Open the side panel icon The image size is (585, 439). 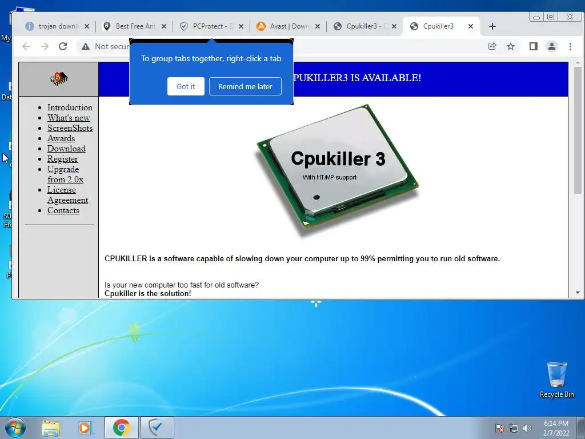[x=534, y=46]
